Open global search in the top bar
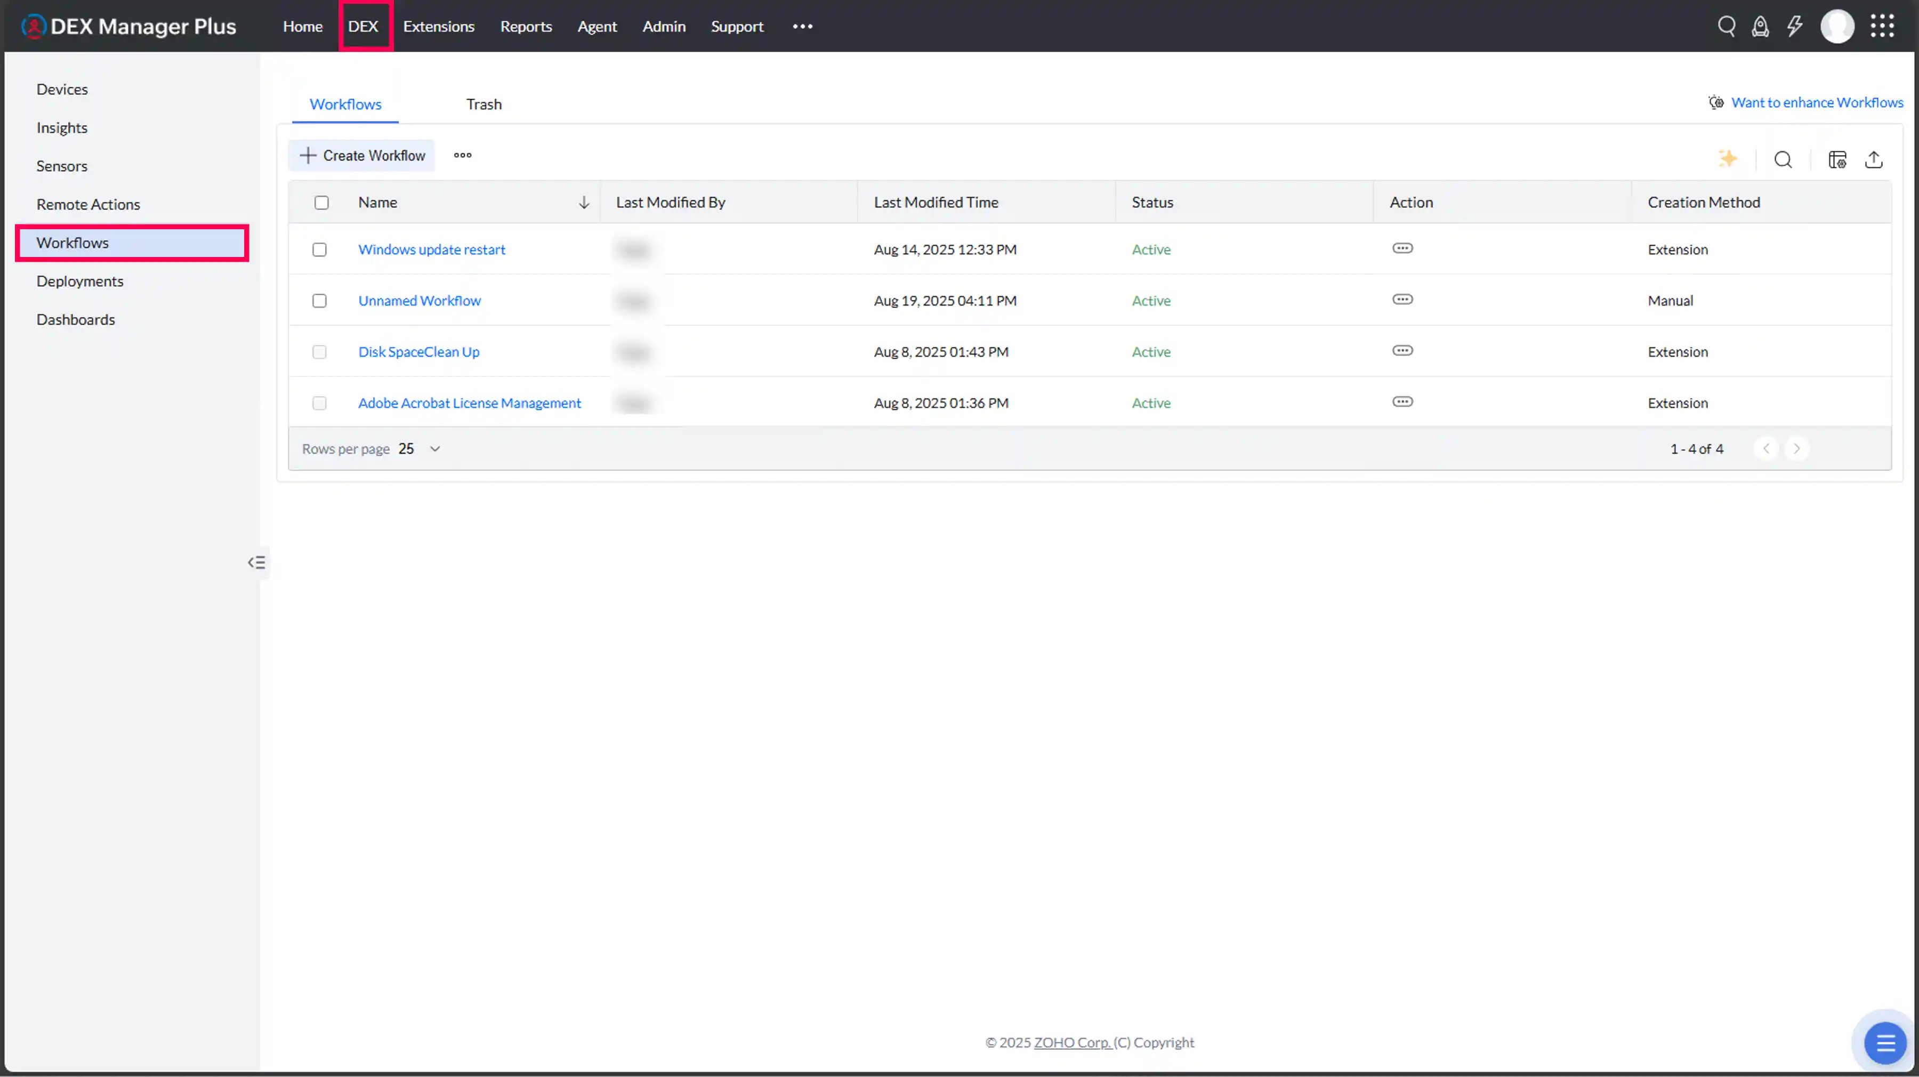 coord(1727,26)
